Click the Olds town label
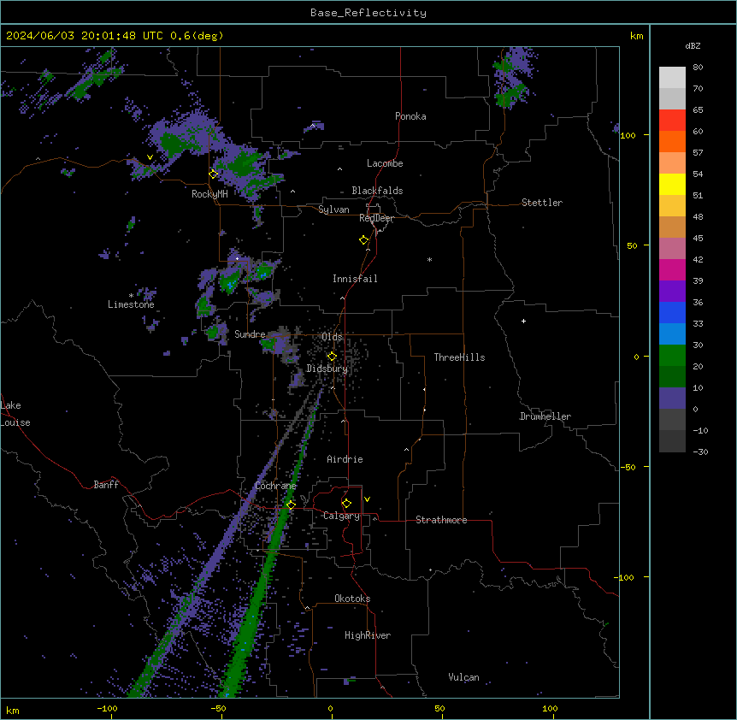The image size is (737, 720). pyautogui.click(x=332, y=337)
